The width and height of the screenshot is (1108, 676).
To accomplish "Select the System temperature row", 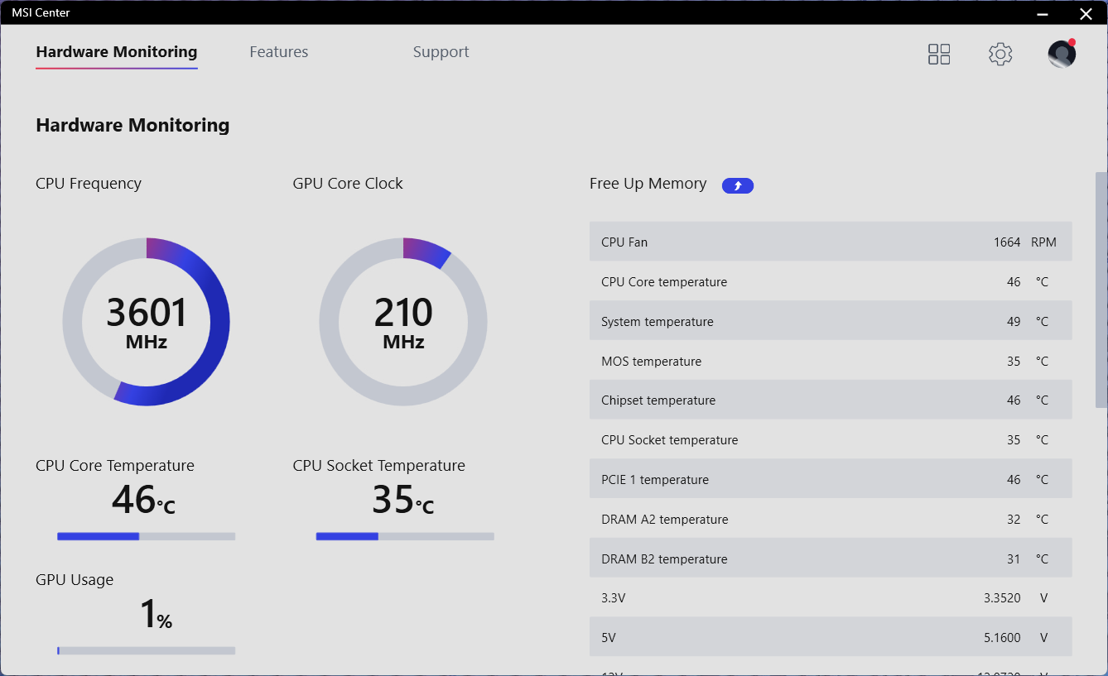I will click(x=830, y=322).
